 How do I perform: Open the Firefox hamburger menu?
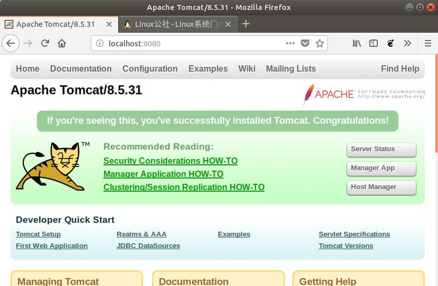pyautogui.click(x=428, y=43)
